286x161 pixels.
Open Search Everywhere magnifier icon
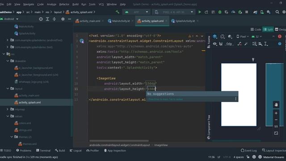(277, 12)
